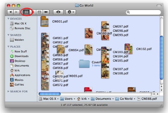Jump to Mac OS X in path bar

tap(47, 99)
